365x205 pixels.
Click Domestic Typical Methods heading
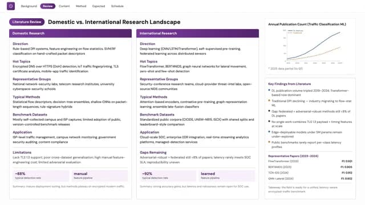(x=26, y=97)
